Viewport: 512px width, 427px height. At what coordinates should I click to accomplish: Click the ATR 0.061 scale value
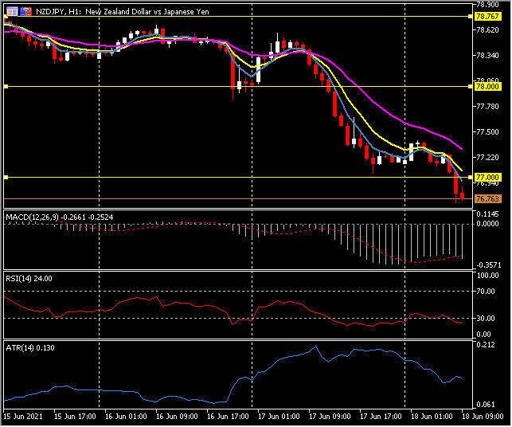[x=486, y=405]
